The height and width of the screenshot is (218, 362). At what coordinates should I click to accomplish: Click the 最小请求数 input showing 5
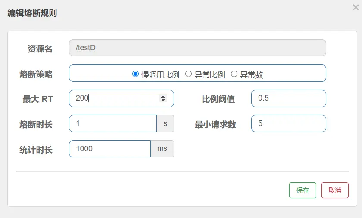tap(289, 123)
